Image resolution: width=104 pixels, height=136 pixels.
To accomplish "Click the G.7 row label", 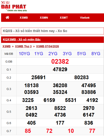I will 9,131.
